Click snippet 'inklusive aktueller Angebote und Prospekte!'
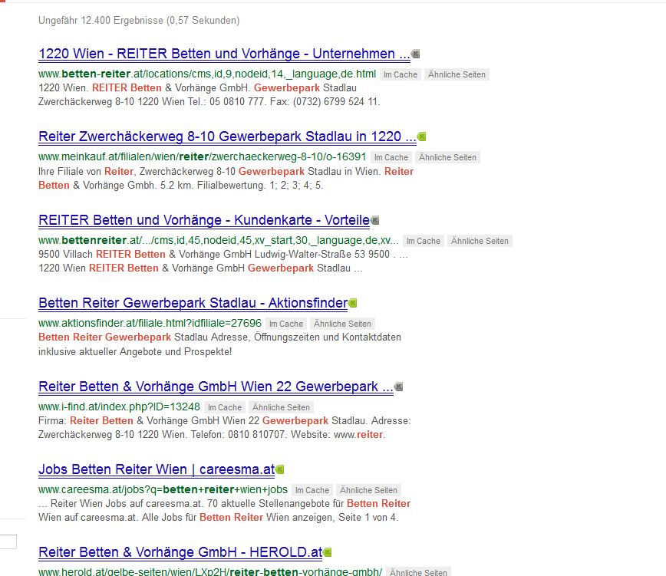The width and height of the screenshot is (666, 576). click(135, 352)
